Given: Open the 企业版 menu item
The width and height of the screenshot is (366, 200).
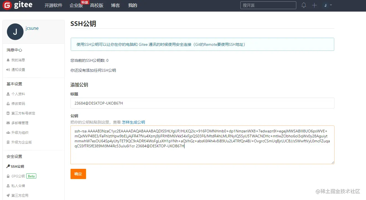Looking at the screenshot, I should 76,5.
